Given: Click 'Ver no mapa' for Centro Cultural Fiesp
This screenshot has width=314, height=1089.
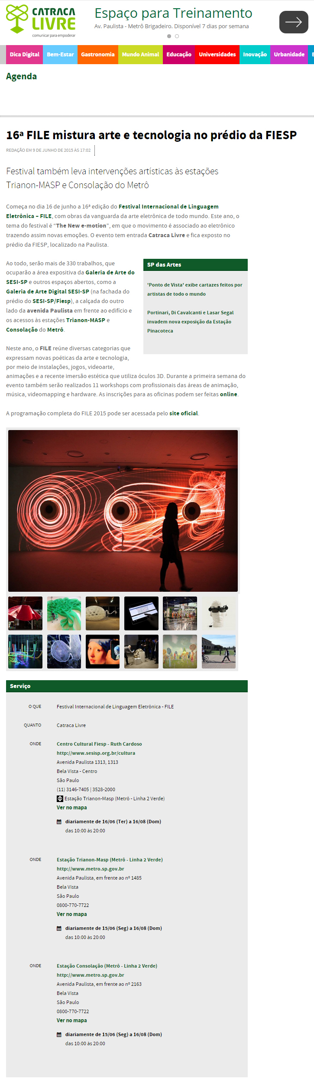Looking at the screenshot, I should click(x=72, y=808).
